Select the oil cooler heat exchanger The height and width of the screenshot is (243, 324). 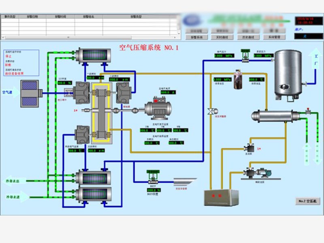(x=275, y=116)
